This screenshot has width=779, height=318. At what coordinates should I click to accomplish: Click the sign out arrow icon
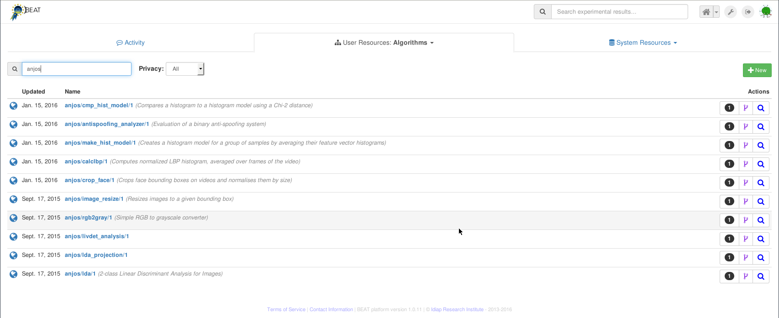pyautogui.click(x=747, y=12)
